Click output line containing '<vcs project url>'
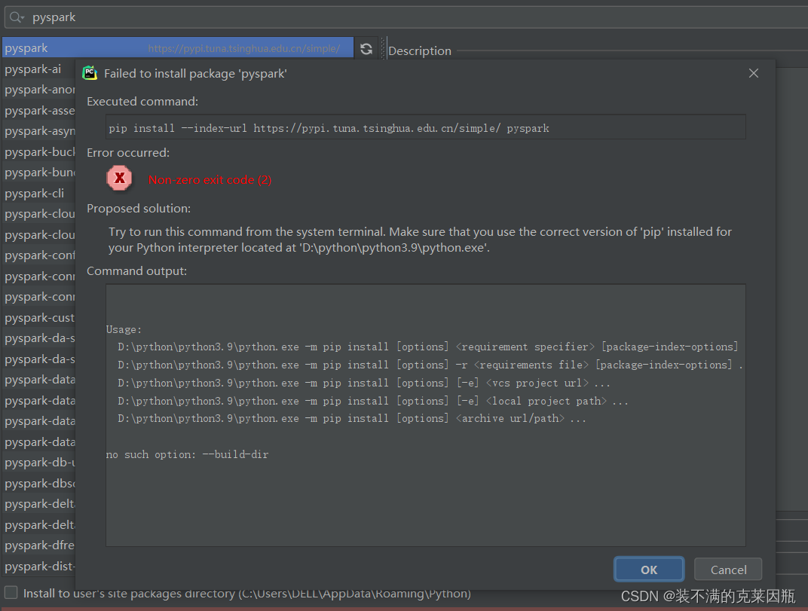This screenshot has width=808, height=611. 364,383
